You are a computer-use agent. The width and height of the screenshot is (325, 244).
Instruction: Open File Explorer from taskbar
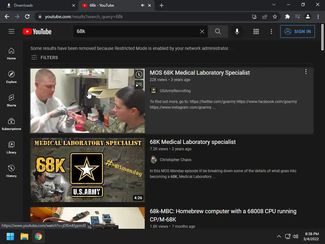(x=24, y=236)
